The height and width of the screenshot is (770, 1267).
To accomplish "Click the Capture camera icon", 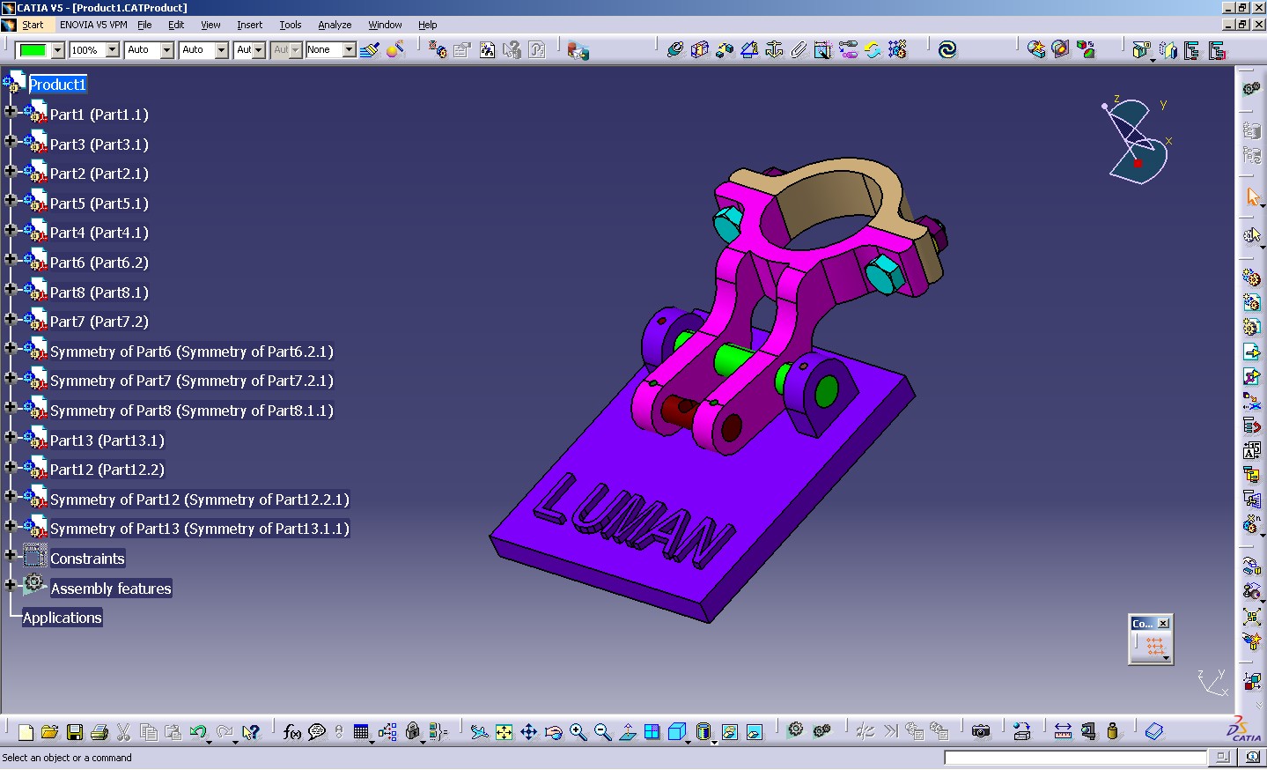I will pos(981,731).
